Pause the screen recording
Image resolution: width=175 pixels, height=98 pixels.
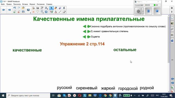(x=148, y=11)
